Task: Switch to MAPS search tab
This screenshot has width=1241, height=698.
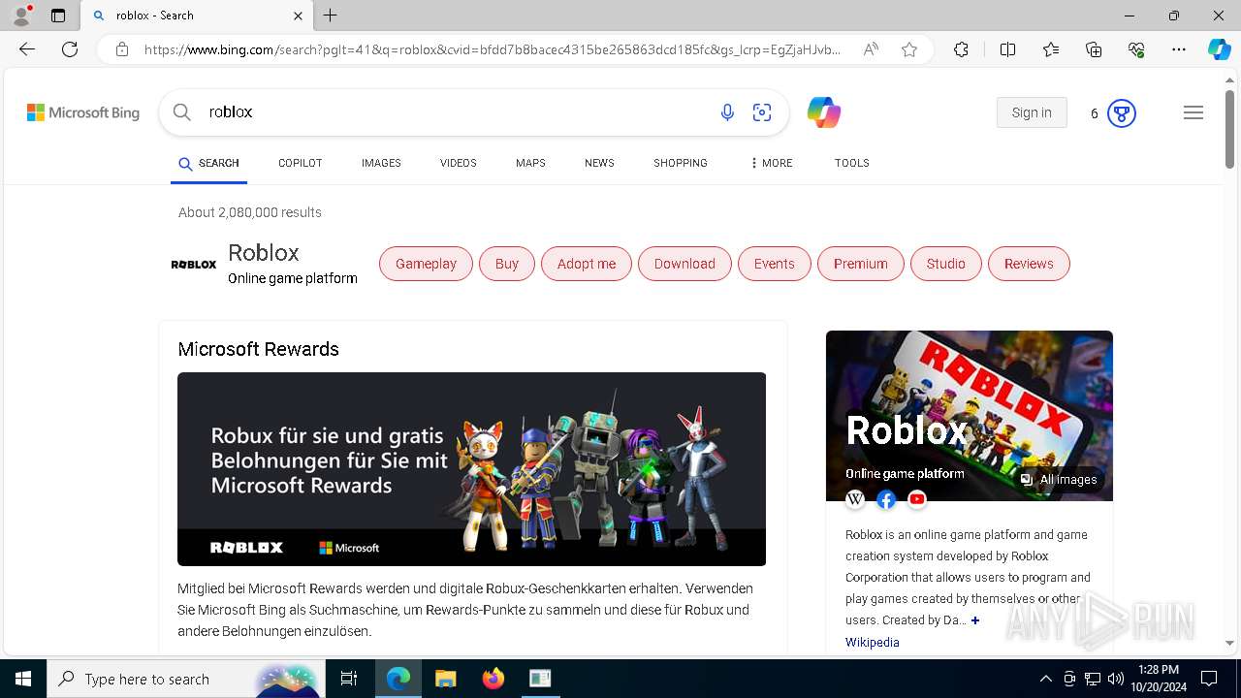Action: 530,163
